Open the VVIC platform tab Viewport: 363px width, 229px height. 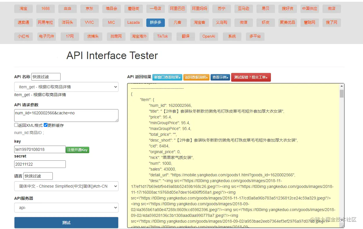pyautogui.click(x=90, y=23)
